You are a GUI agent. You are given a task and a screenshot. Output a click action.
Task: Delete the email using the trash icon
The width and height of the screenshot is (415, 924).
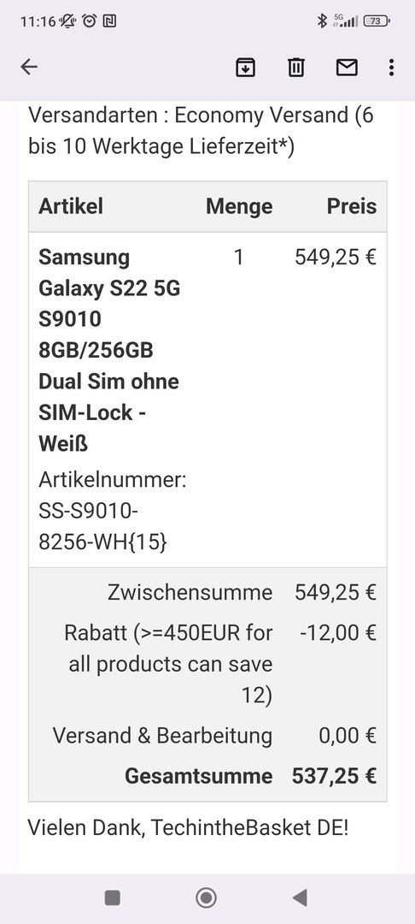tap(295, 68)
